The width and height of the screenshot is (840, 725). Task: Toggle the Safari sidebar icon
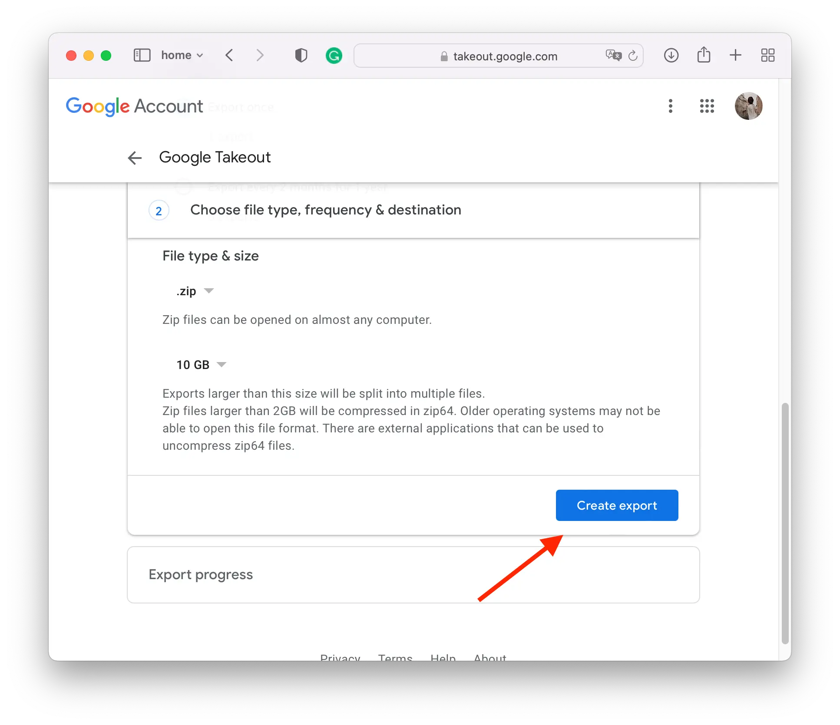[142, 55]
